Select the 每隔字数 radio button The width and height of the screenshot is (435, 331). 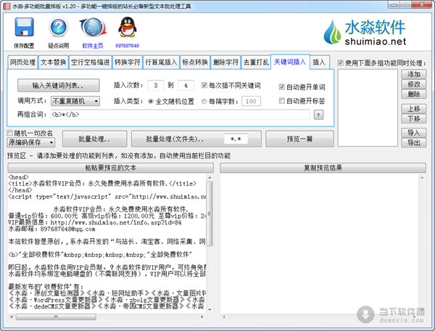click(204, 102)
